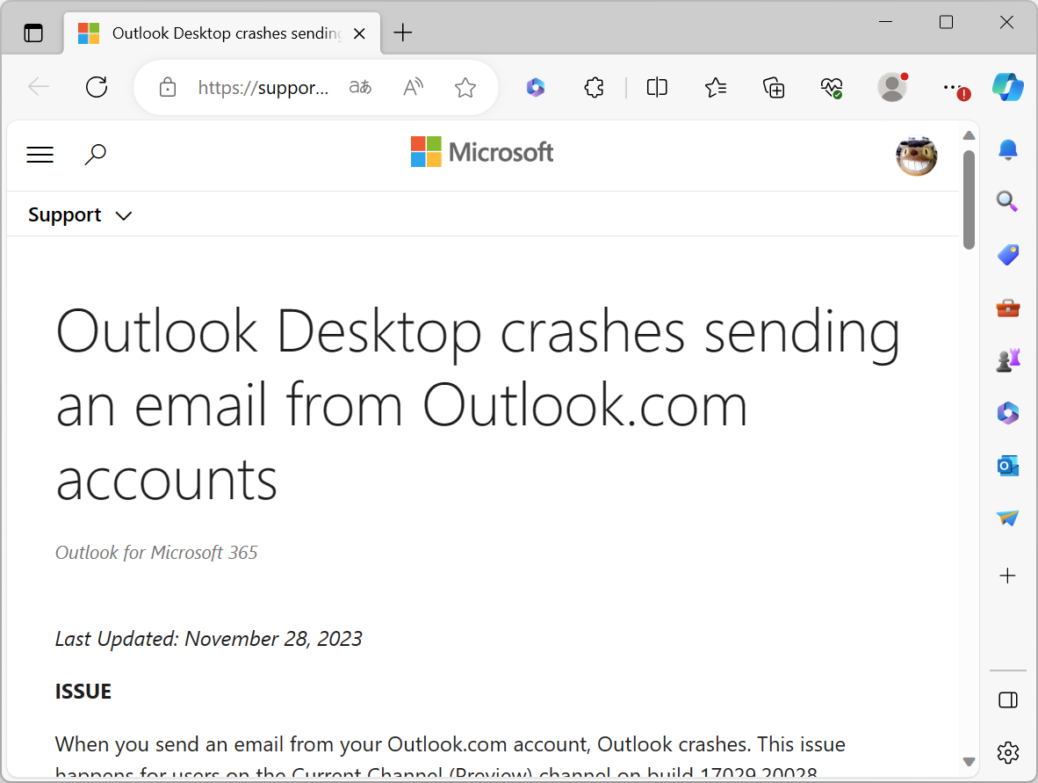Open the Games chess piece icon

point(1007,360)
